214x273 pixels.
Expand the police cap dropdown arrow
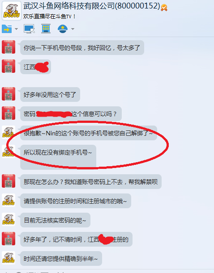(x=73, y=29)
